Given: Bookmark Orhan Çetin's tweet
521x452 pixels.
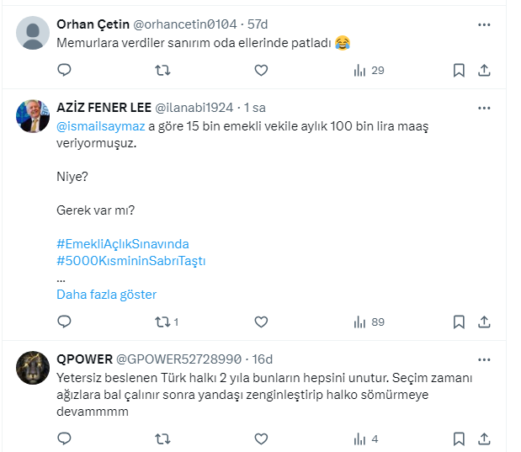Looking at the screenshot, I should pyautogui.click(x=459, y=71).
